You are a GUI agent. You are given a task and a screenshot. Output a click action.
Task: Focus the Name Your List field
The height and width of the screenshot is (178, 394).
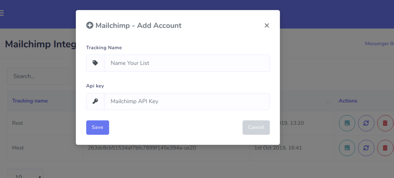187,63
